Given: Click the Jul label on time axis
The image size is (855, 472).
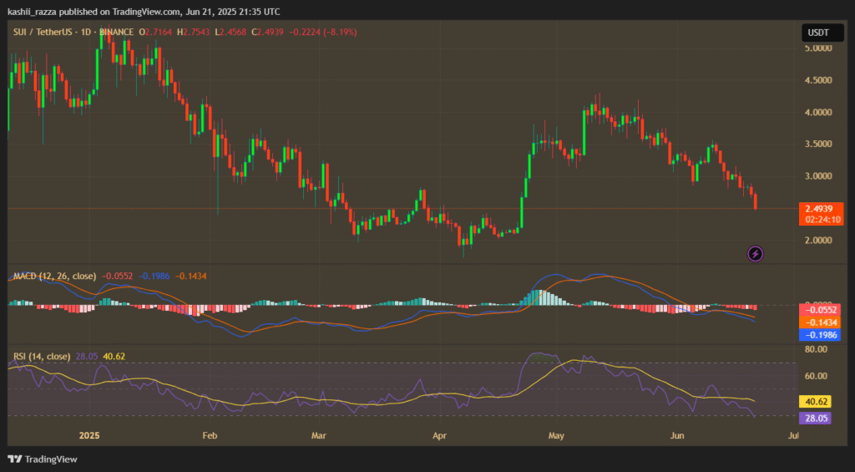Looking at the screenshot, I should coord(793,435).
